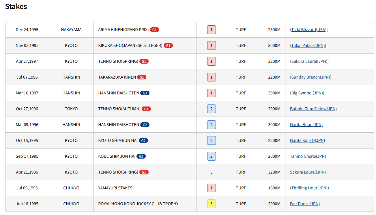
Task: Select the Nov 05,1995 date cell
Action: 27,45
